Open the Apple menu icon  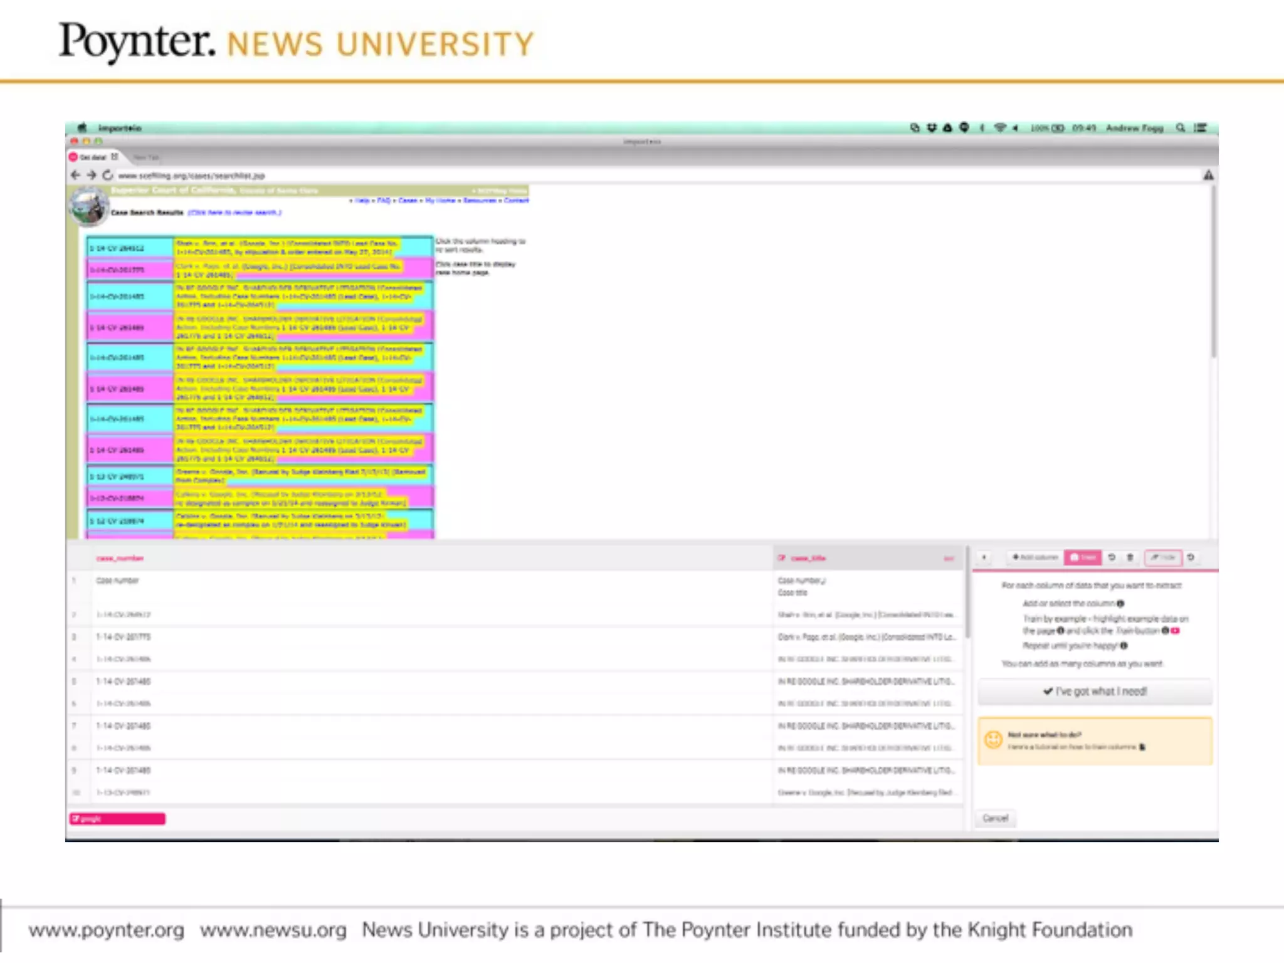pos(82,128)
